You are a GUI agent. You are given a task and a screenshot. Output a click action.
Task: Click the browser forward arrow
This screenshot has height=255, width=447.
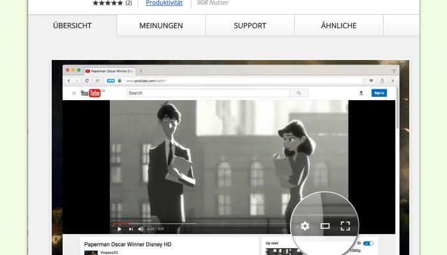[x=77, y=80]
